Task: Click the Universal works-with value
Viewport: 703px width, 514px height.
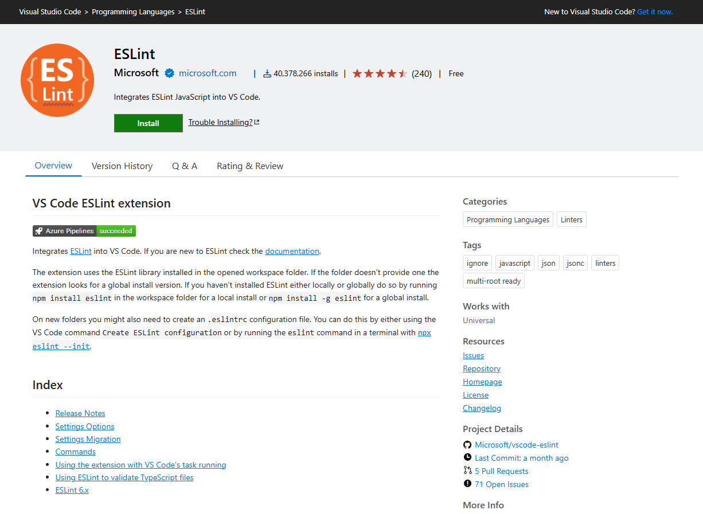Action: 479,320
